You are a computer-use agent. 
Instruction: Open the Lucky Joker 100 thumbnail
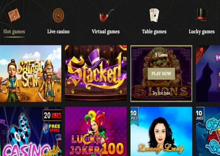click(96, 132)
